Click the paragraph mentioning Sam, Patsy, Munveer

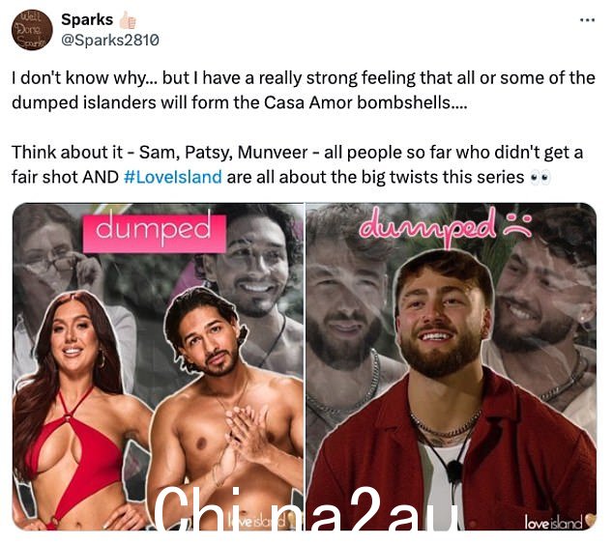click(x=297, y=164)
